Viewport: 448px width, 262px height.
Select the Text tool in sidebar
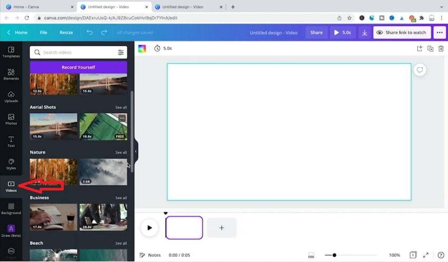11,142
